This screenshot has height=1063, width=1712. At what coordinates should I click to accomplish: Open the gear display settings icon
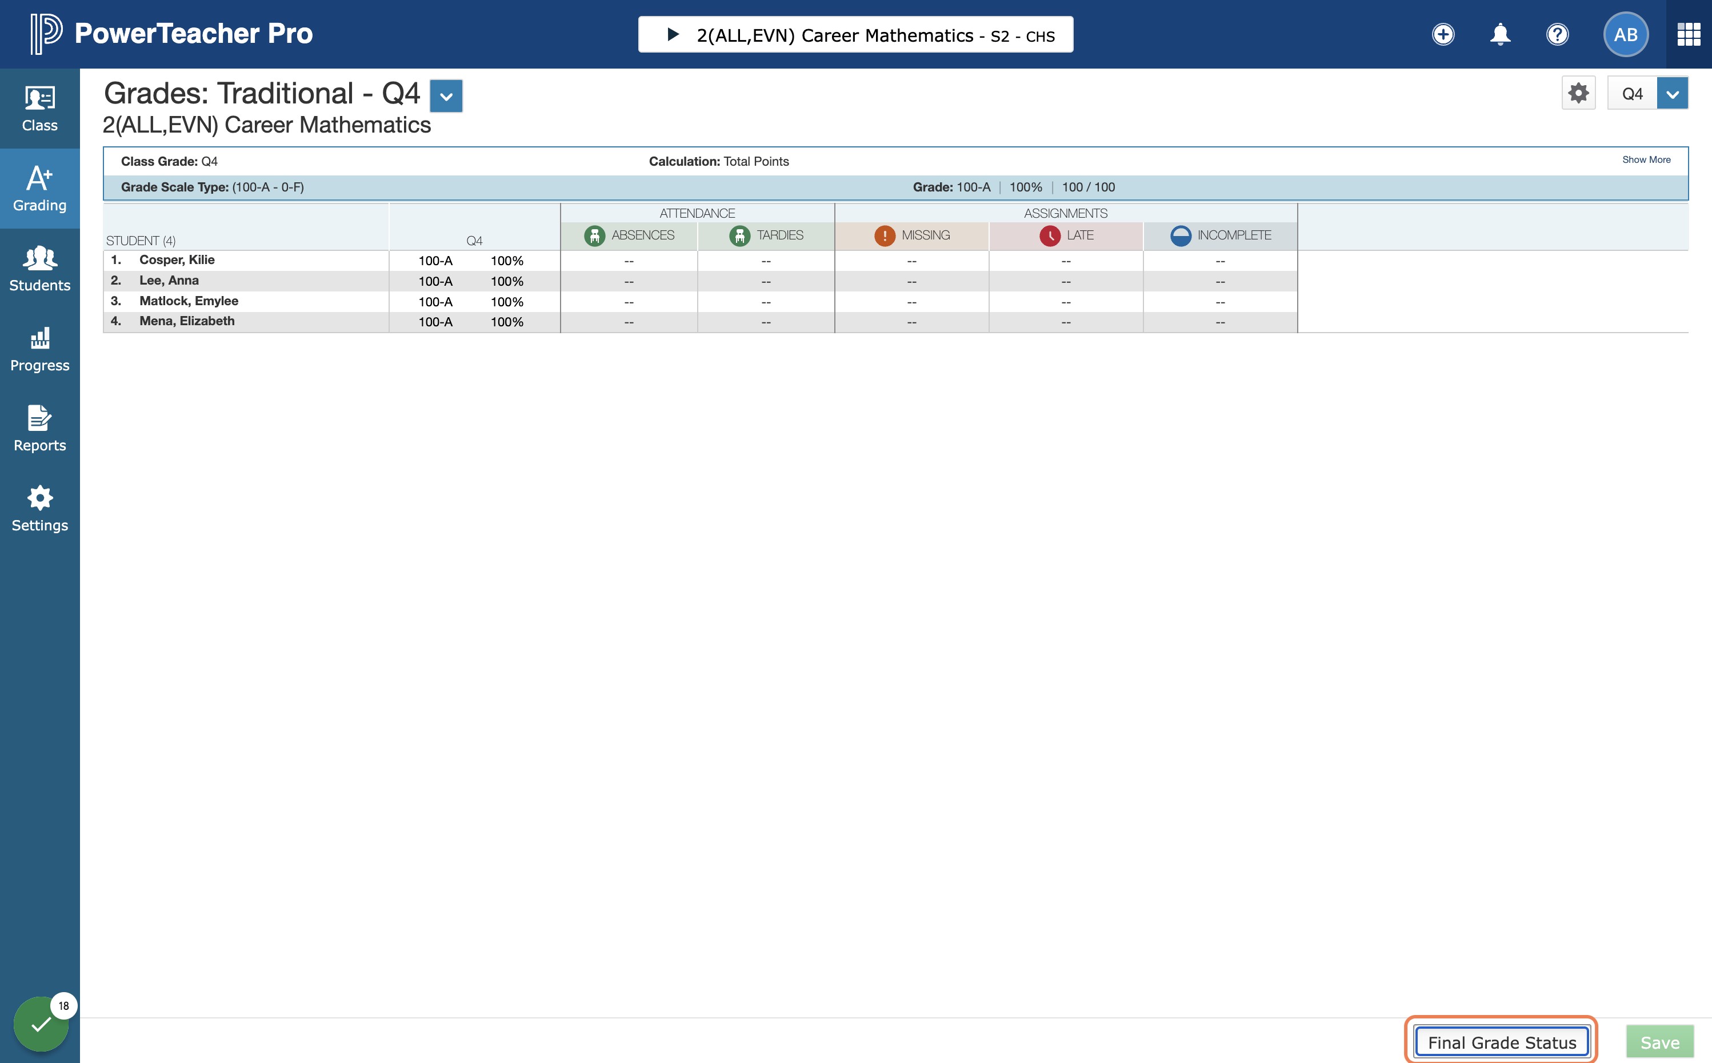pyautogui.click(x=1578, y=94)
